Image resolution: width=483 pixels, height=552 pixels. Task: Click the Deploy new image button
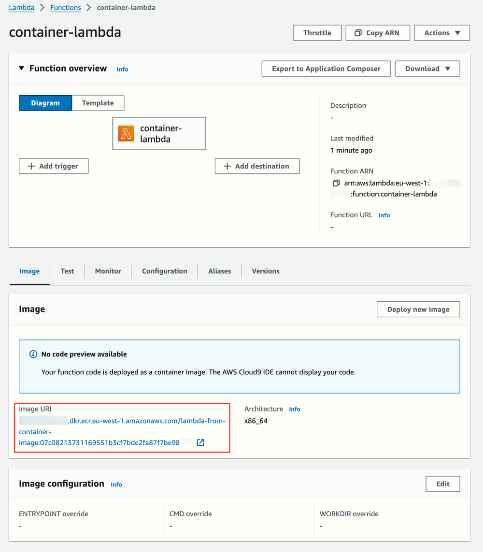pyautogui.click(x=418, y=309)
